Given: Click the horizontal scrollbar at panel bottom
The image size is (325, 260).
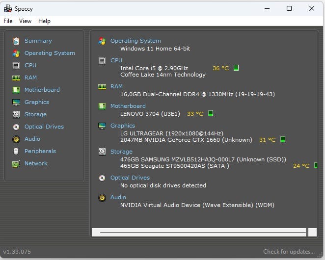Looking at the screenshot, I should click(202, 232).
